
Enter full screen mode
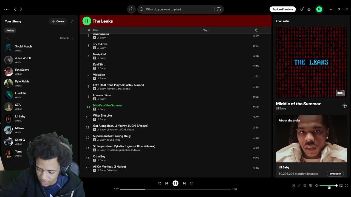click(x=347, y=186)
